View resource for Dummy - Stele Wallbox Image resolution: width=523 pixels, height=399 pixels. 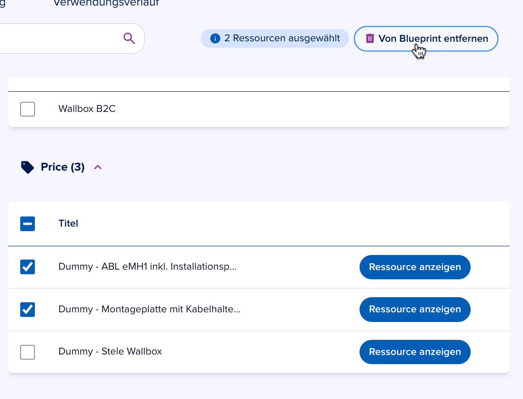pyautogui.click(x=415, y=352)
